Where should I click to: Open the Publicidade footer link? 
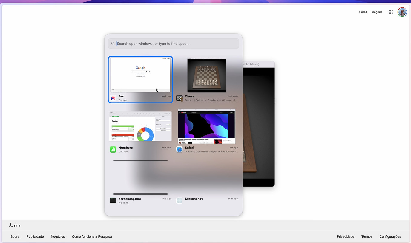point(35,236)
